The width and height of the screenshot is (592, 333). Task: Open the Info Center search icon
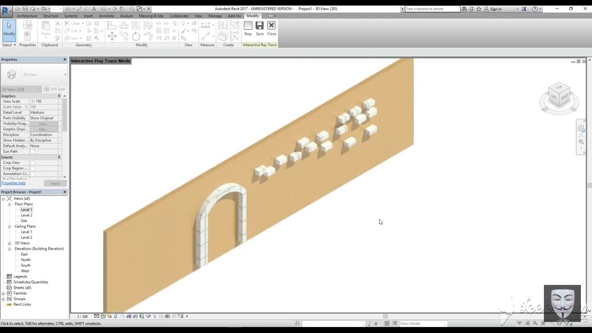tap(464, 9)
